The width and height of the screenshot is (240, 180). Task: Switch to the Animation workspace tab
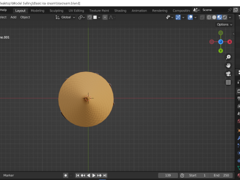click(139, 10)
